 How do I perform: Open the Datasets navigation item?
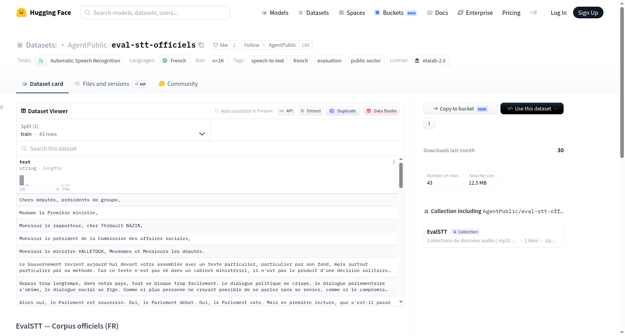pos(313,12)
